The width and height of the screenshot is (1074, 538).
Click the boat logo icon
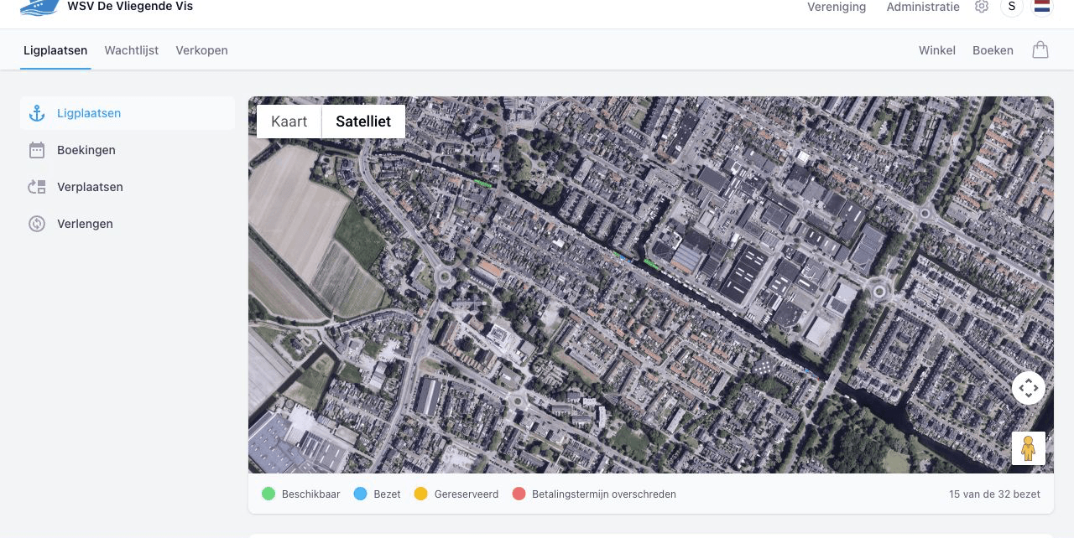click(x=39, y=8)
